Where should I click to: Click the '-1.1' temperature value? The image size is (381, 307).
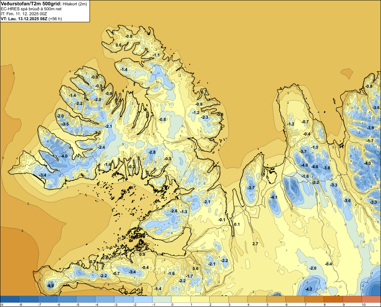(156, 55)
